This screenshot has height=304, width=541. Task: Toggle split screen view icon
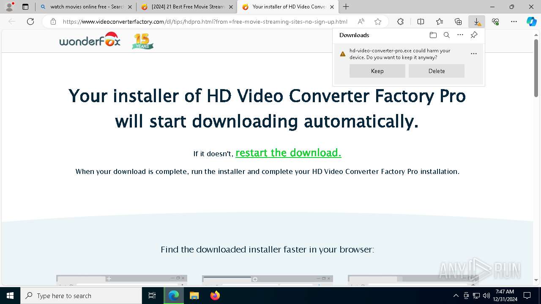pyautogui.click(x=421, y=22)
